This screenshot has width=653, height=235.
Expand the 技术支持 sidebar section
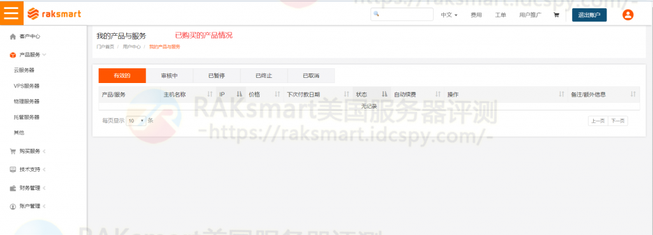pos(44,170)
